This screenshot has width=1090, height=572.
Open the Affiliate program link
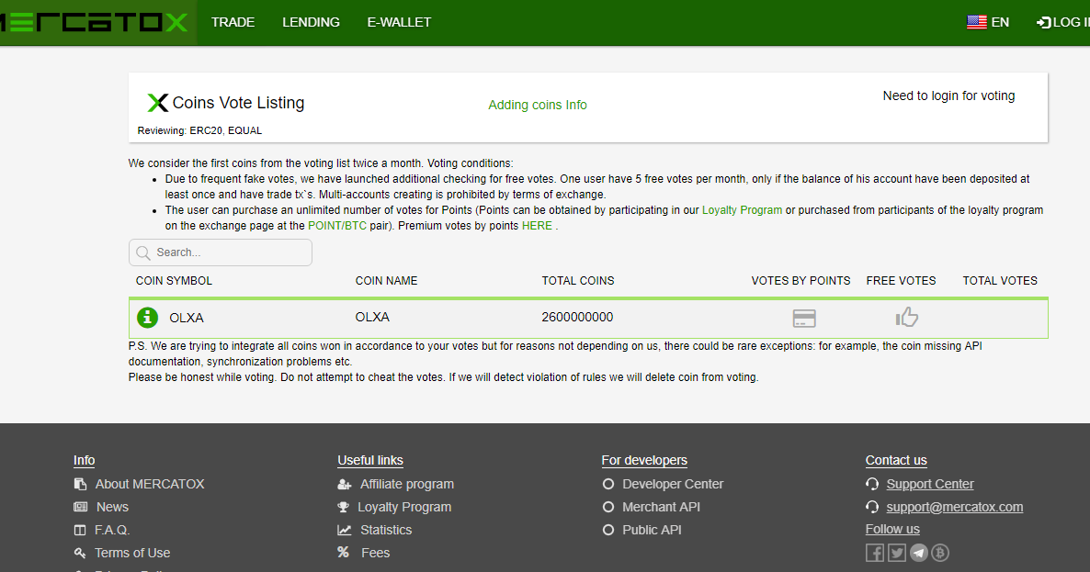(406, 485)
